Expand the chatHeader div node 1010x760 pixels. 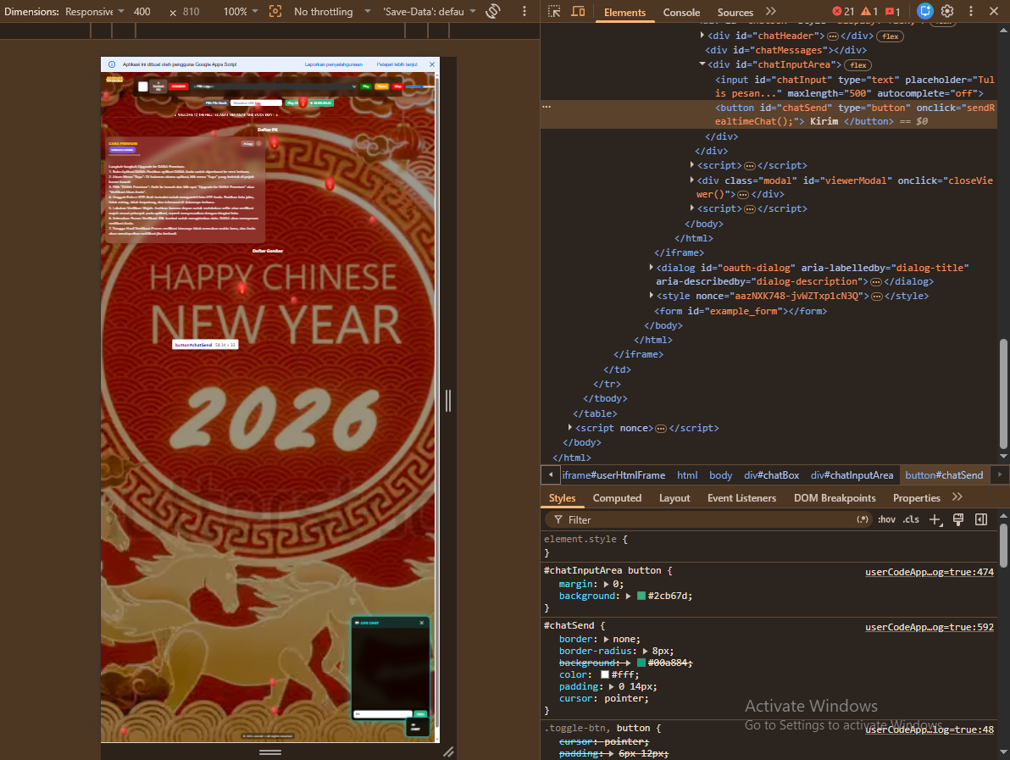702,36
